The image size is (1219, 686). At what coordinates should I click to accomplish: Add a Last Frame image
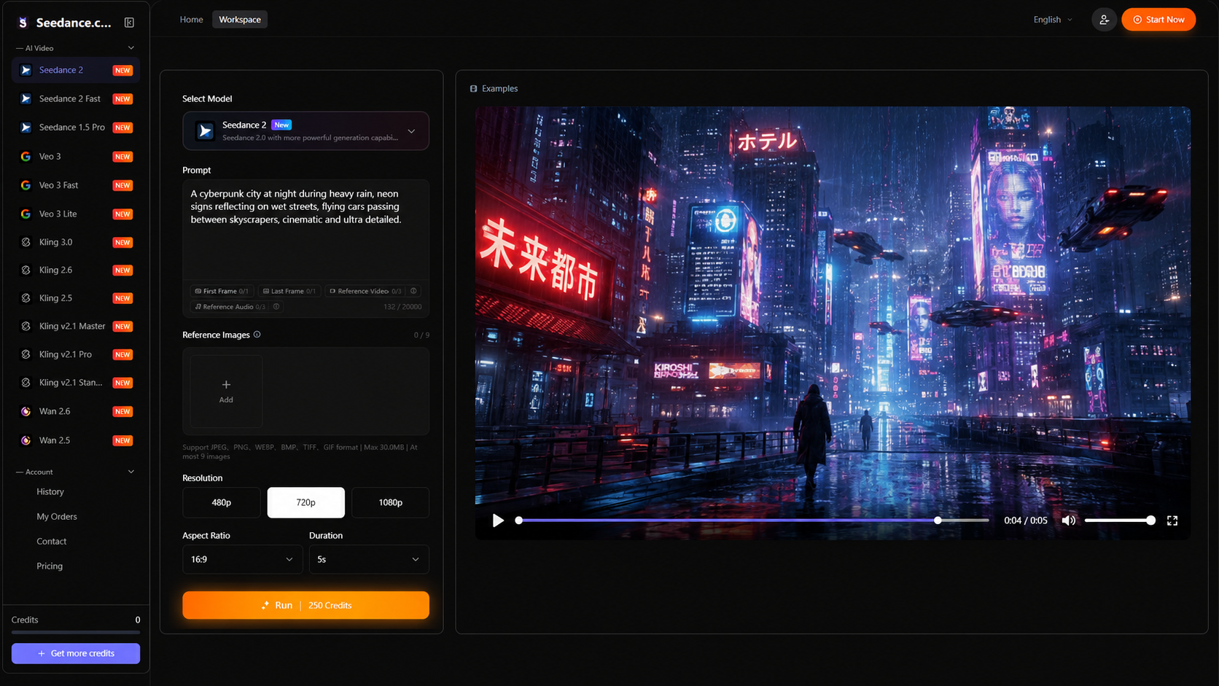pos(289,291)
